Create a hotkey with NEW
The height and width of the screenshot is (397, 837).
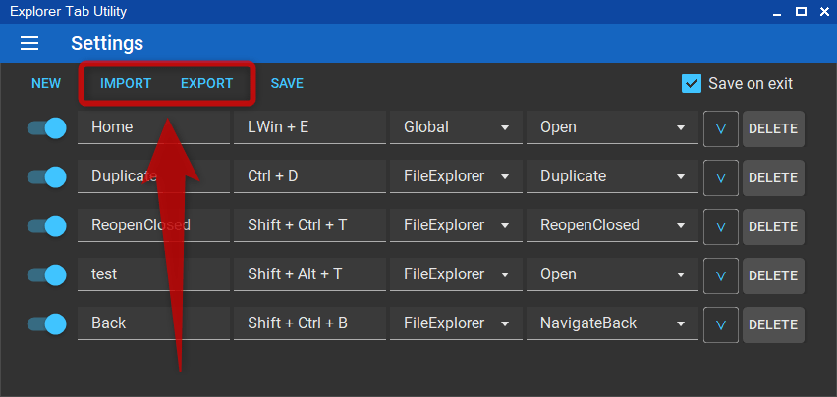(x=46, y=83)
